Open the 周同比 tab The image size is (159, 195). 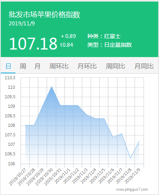[115, 66]
